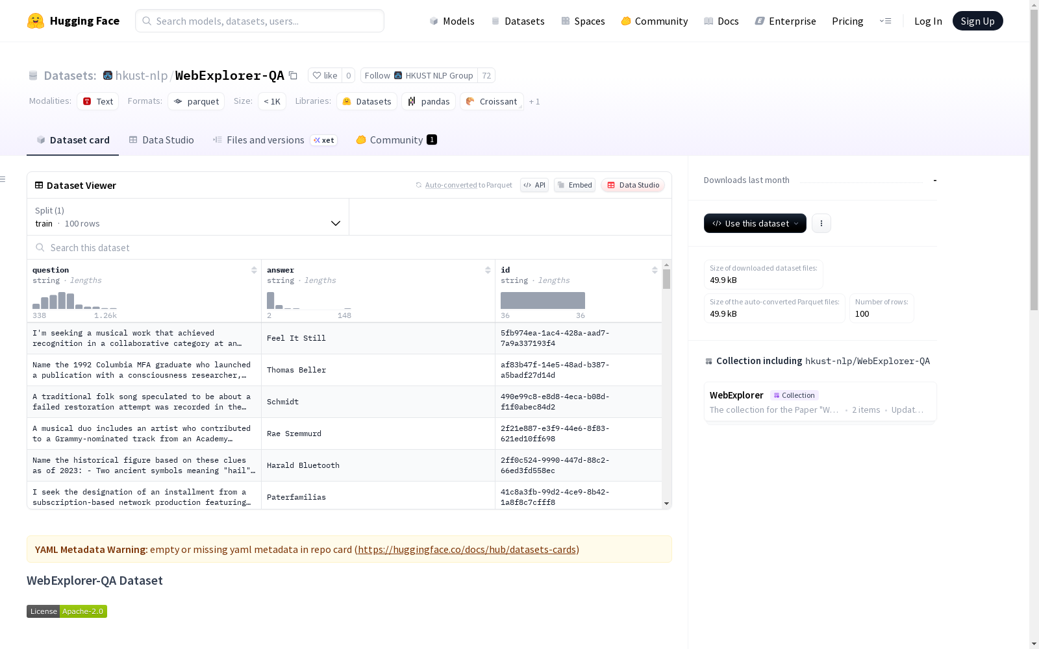Click the dataset viewer scrollbar up arrow

tap(666, 265)
